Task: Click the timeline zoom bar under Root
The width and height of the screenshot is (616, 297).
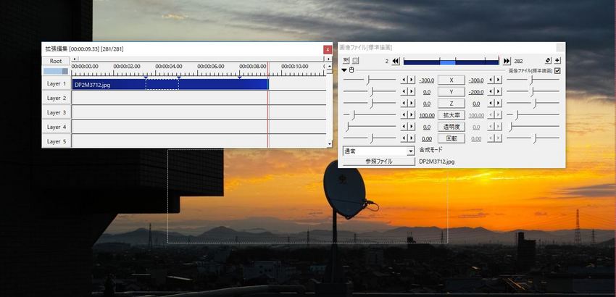Action: click(x=56, y=71)
